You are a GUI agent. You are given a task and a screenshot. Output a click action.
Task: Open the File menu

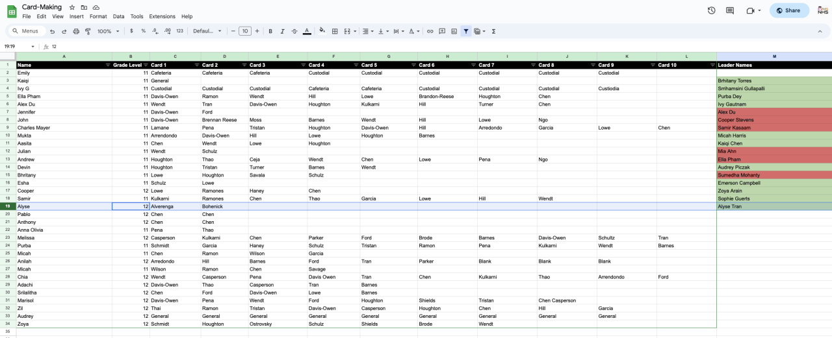pyautogui.click(x=26, y=16)
